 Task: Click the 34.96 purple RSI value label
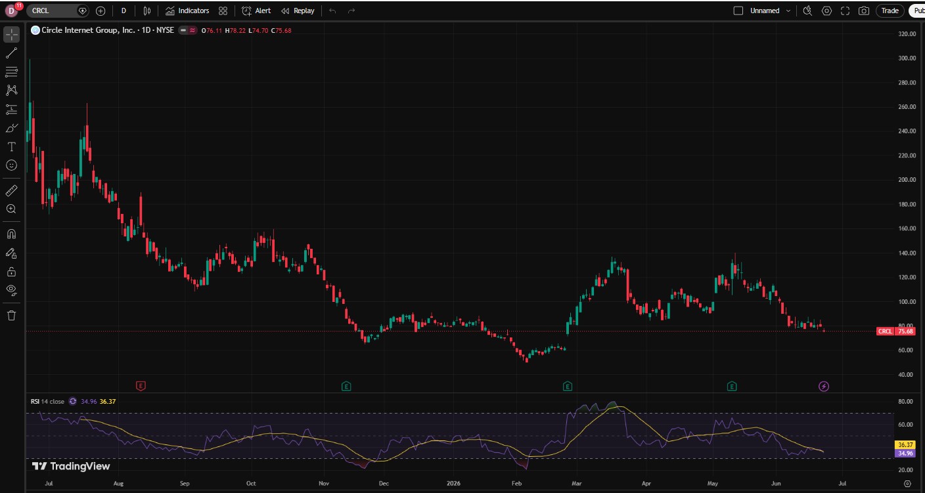(906, 453)
